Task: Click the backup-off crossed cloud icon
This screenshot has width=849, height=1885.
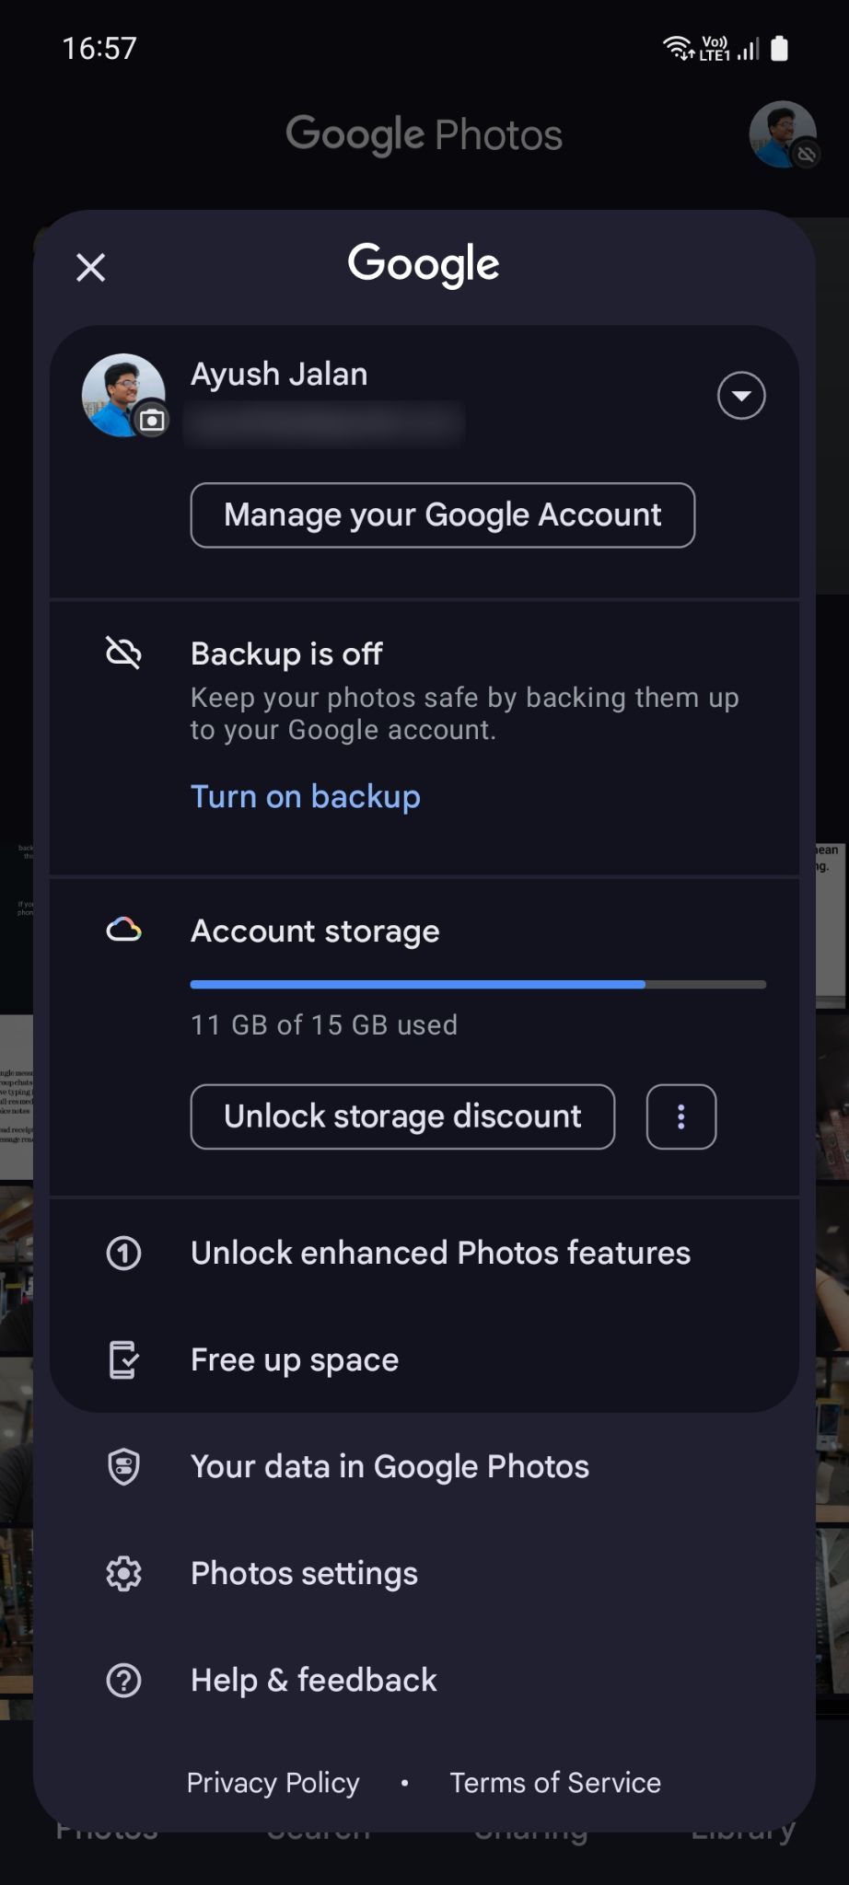Action: [122, 653]
